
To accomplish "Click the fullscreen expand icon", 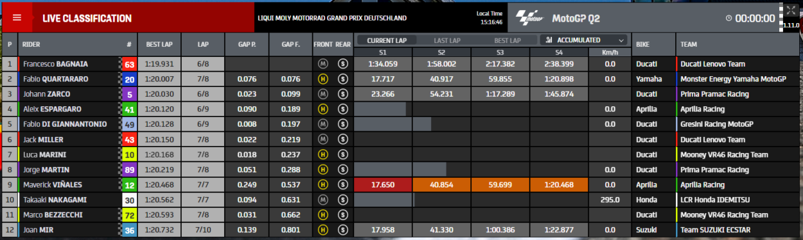I will pos(790,10).
